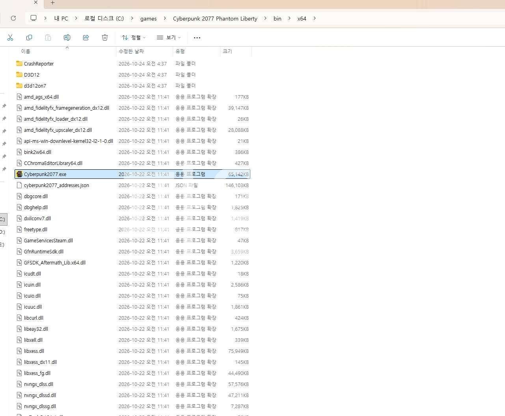The image size is (505, 416).
Task: Sort by 크기 column header
Action: (x=227, y=51)
